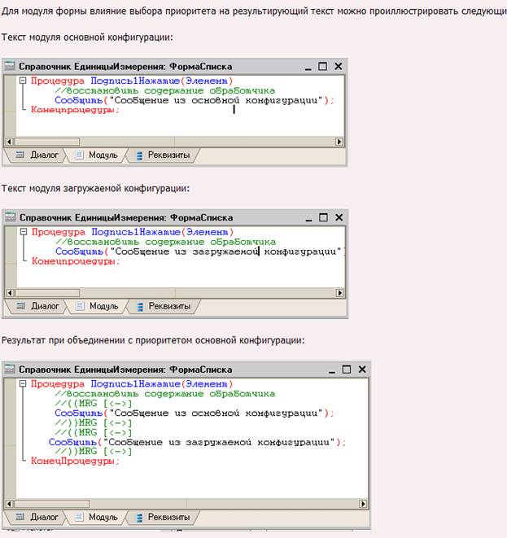Click scroll-right arrow in loaded configuration window
Screen dimensions: 507x538
tap(339, 293)
